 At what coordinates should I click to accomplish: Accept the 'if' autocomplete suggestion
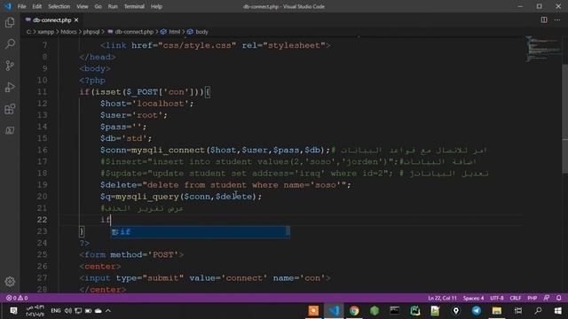tap(200, 231)
